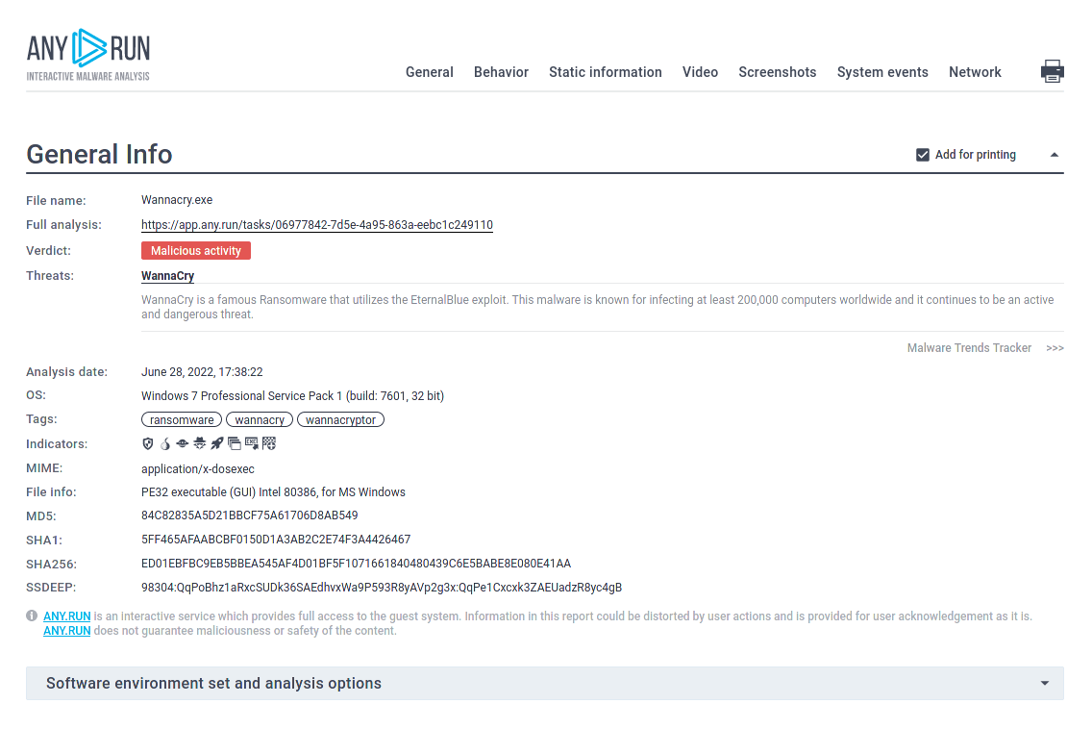The image size is (1092, 729).
Task: Collapse the General Info section
Action: tap(1054, 155)
